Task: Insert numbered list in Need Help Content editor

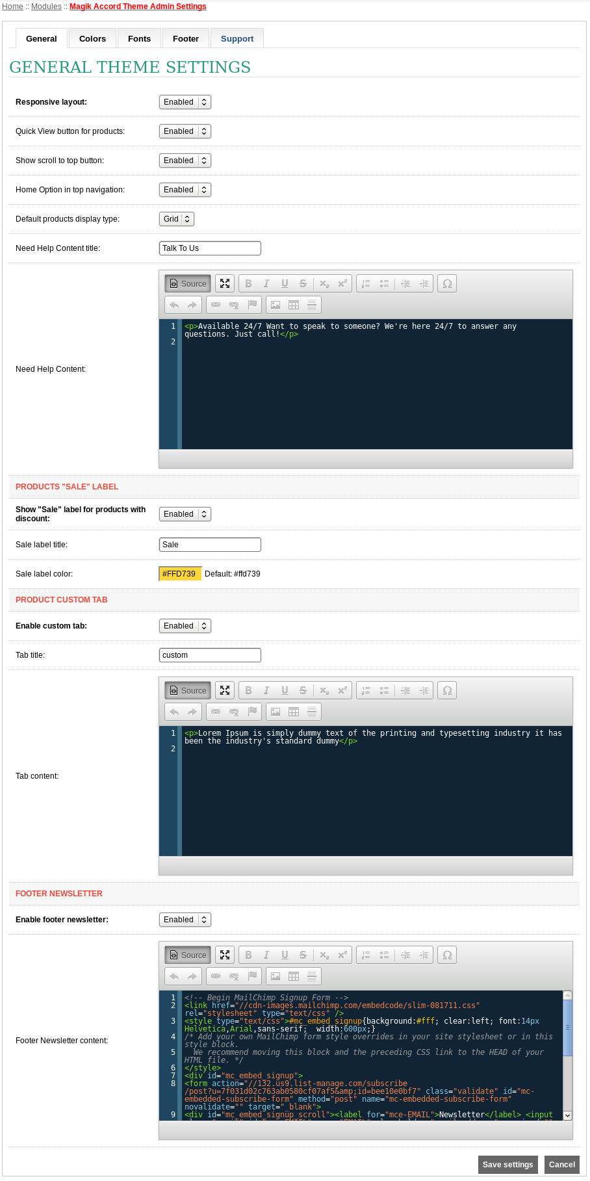Action: point(366,283)
